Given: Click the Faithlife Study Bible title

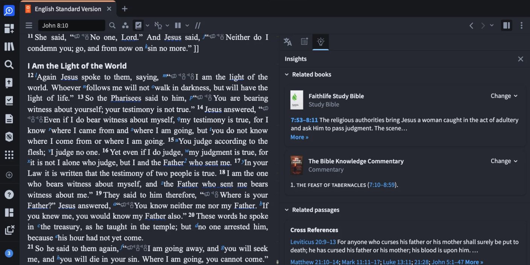Looking at the screenshot, I should [336, 96].
